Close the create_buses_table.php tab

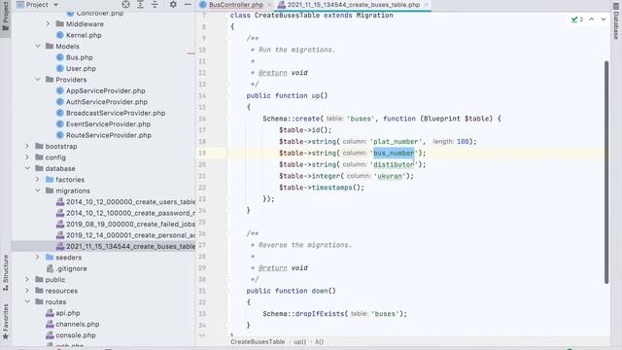coord(426,5)
